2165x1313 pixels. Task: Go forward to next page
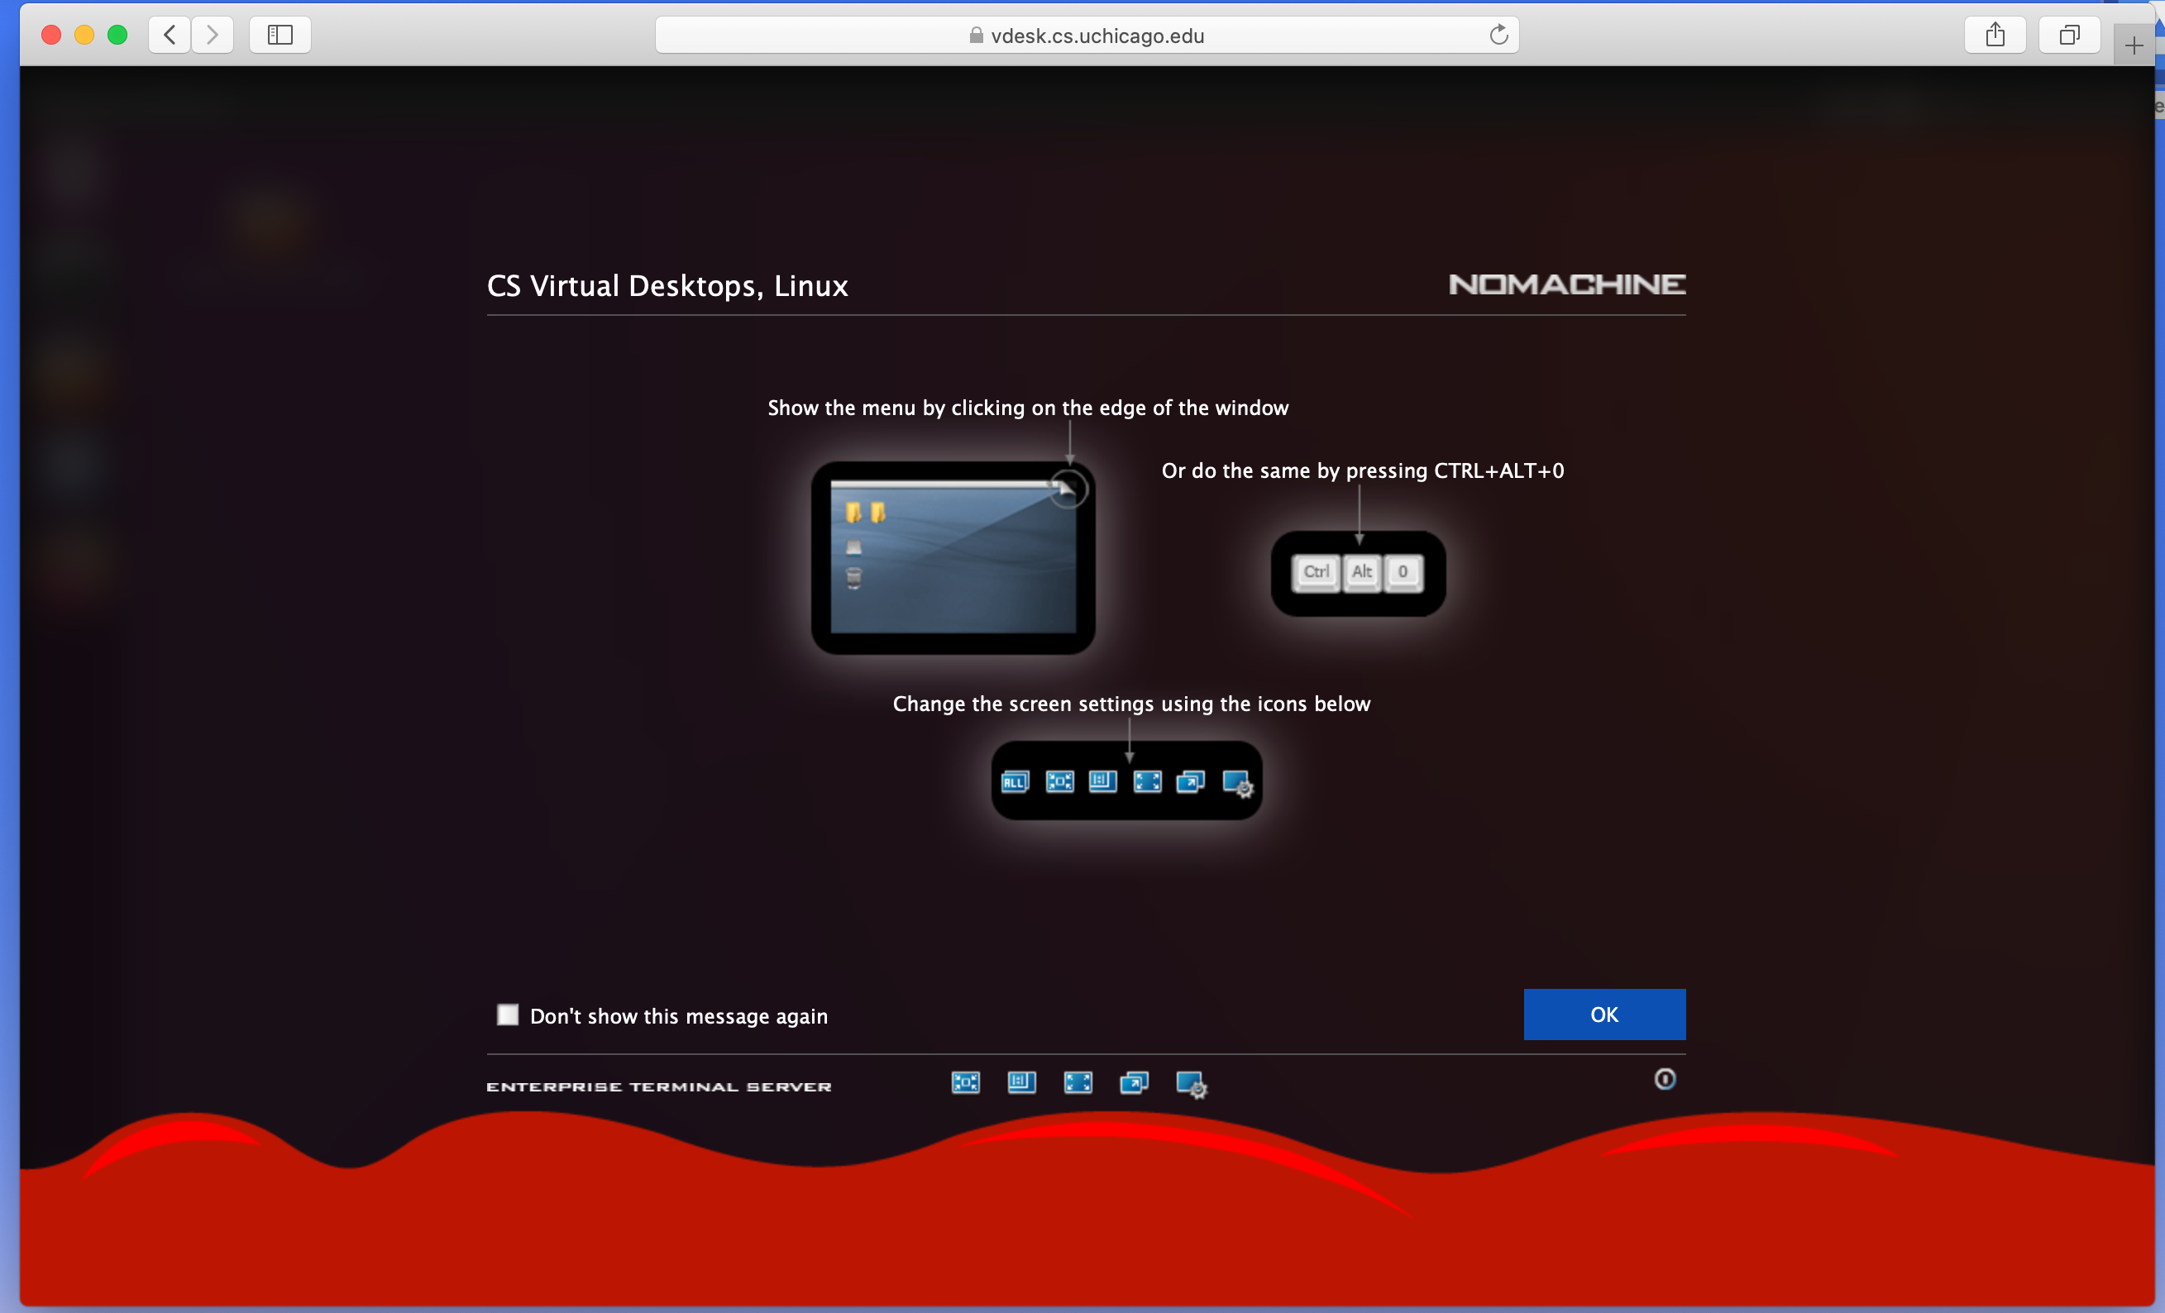212,35
